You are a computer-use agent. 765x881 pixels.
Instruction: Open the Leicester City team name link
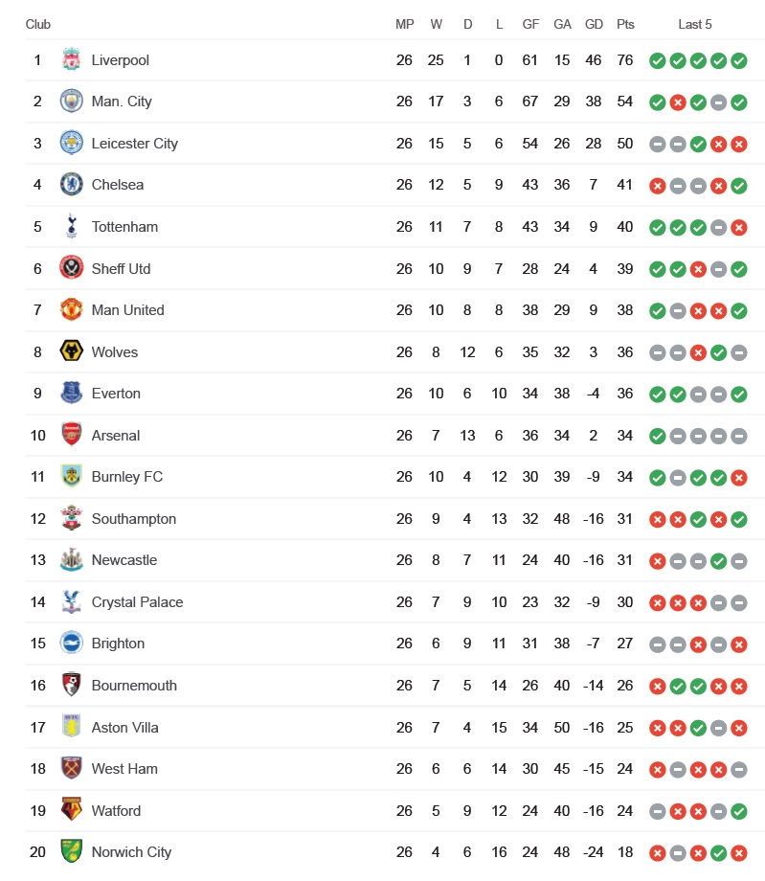(x=135, y=144)
